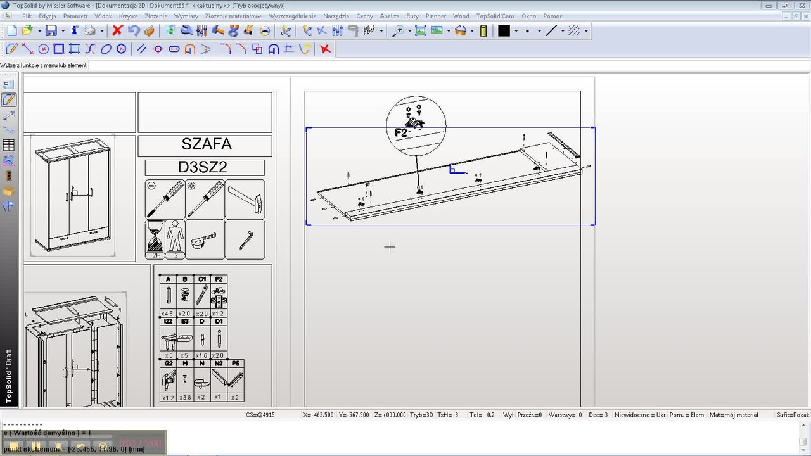The height and width of the screenshot is (456, 811).
Task: Open the Wymiary menu
Action: point(186,16)
